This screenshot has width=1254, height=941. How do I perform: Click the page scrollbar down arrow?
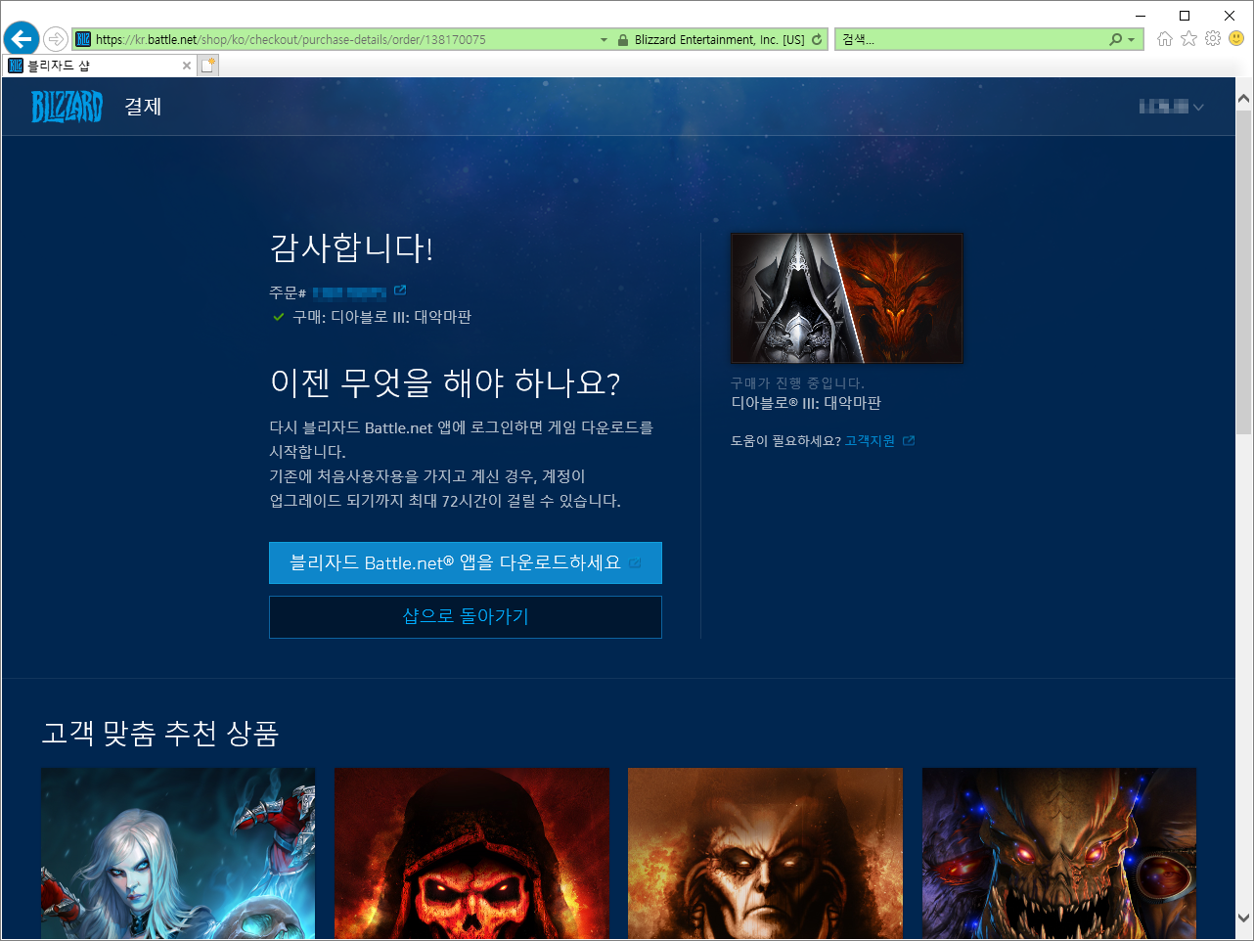(1244, 918)
